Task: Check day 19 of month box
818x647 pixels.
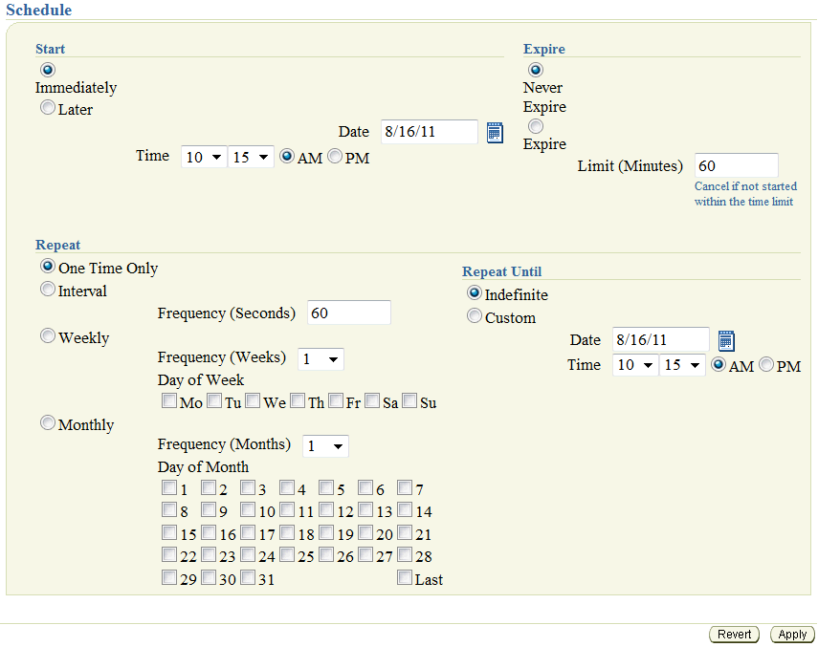Action: [x=326, y=532]
